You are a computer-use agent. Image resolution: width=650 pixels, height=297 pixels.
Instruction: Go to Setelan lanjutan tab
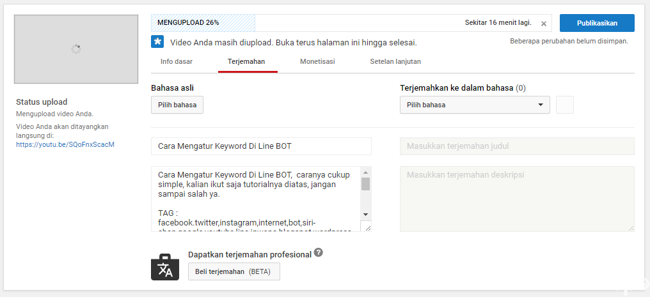tap(395, 61)
